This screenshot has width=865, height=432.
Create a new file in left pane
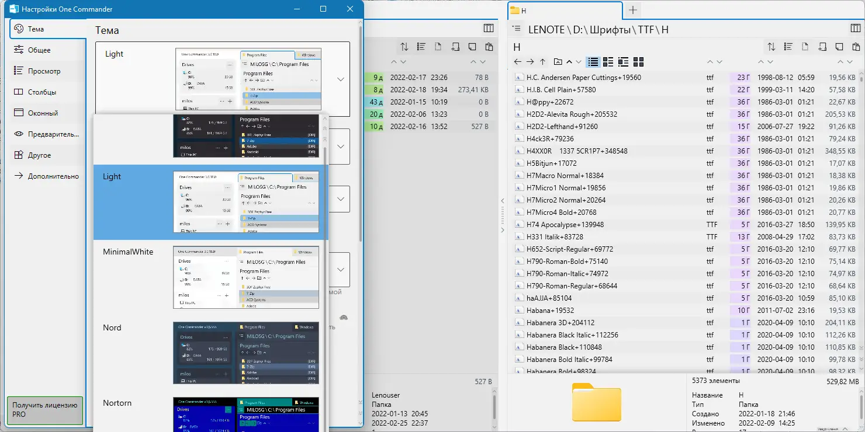[438, 47]
